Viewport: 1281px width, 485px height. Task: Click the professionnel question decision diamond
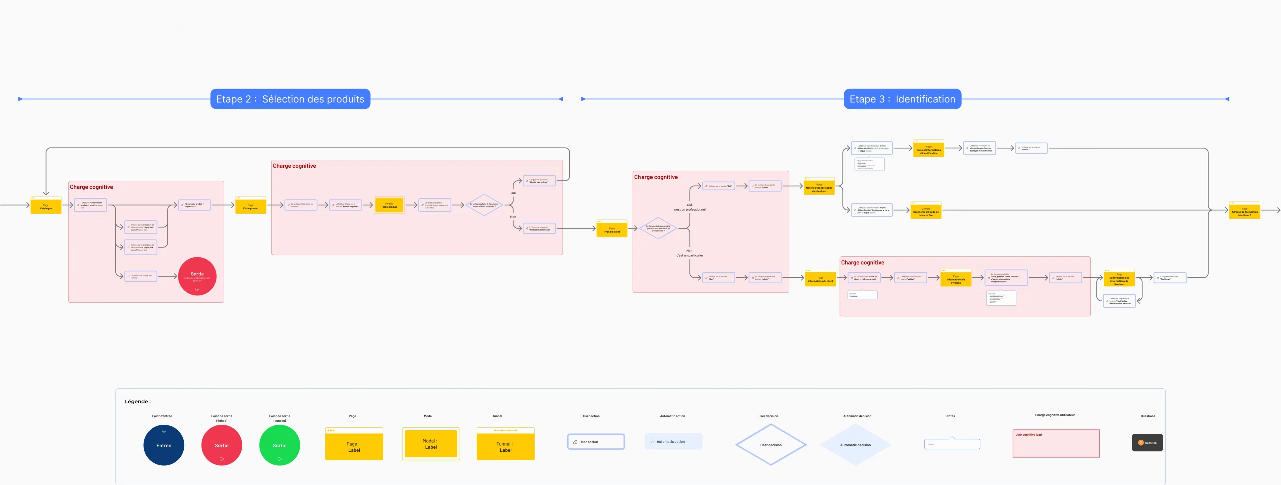pyautogui.click(x=658, y=228)
